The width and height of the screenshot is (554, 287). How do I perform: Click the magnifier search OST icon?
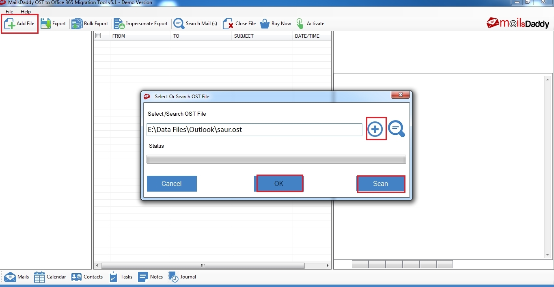397,129
